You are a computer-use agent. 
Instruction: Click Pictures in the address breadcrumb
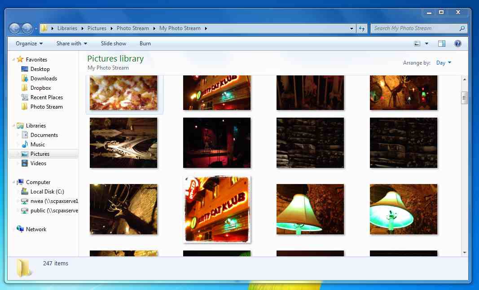click(x=97, y=28)
